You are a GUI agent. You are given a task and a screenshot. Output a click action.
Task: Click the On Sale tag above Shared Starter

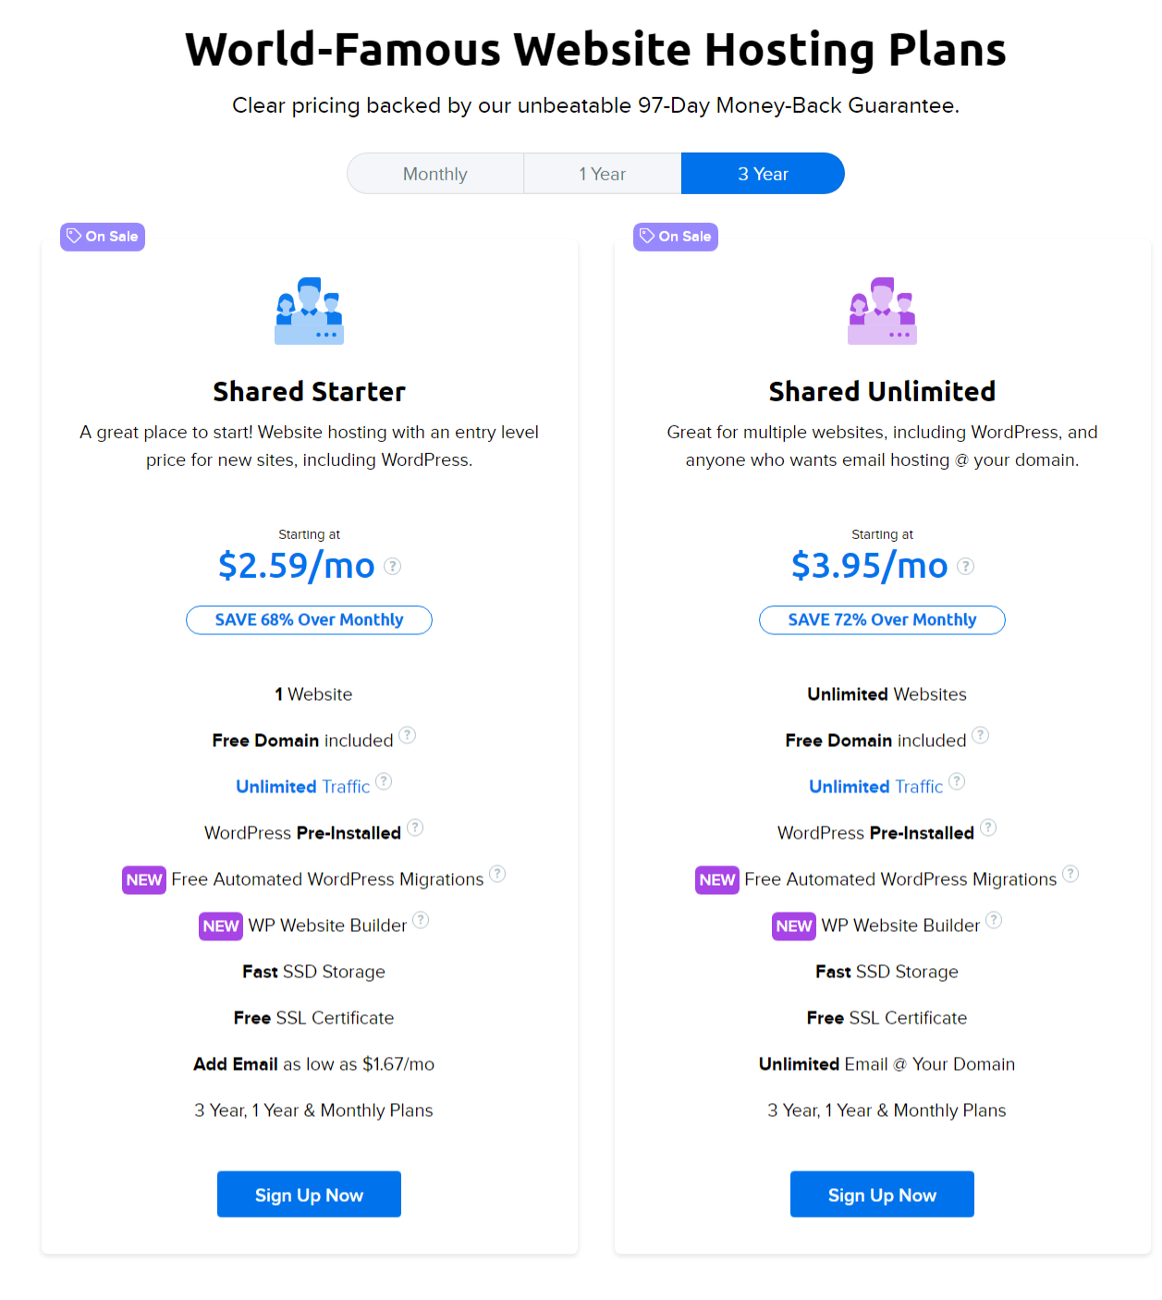click(102, 237)
